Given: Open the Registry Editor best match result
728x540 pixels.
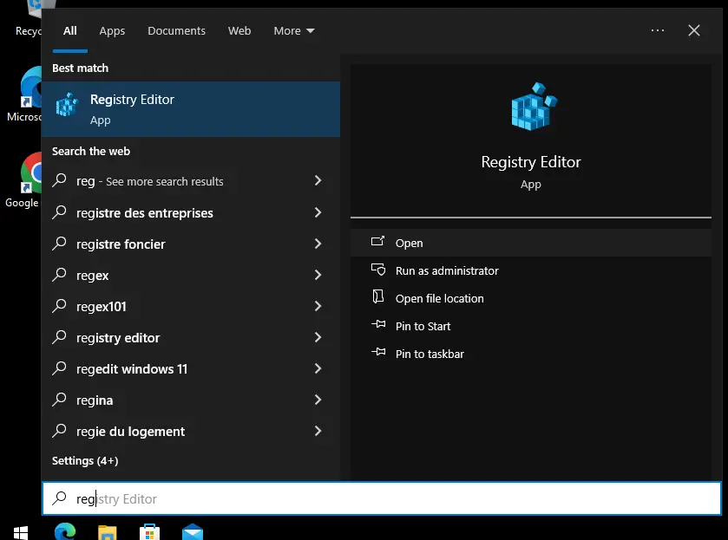Looking at the screenshot, I should (x=190, y=109).
